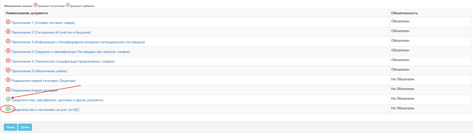Click red status icon beside Приложение 4
This screenshot has height=133, width=473.
click(8, 41)
